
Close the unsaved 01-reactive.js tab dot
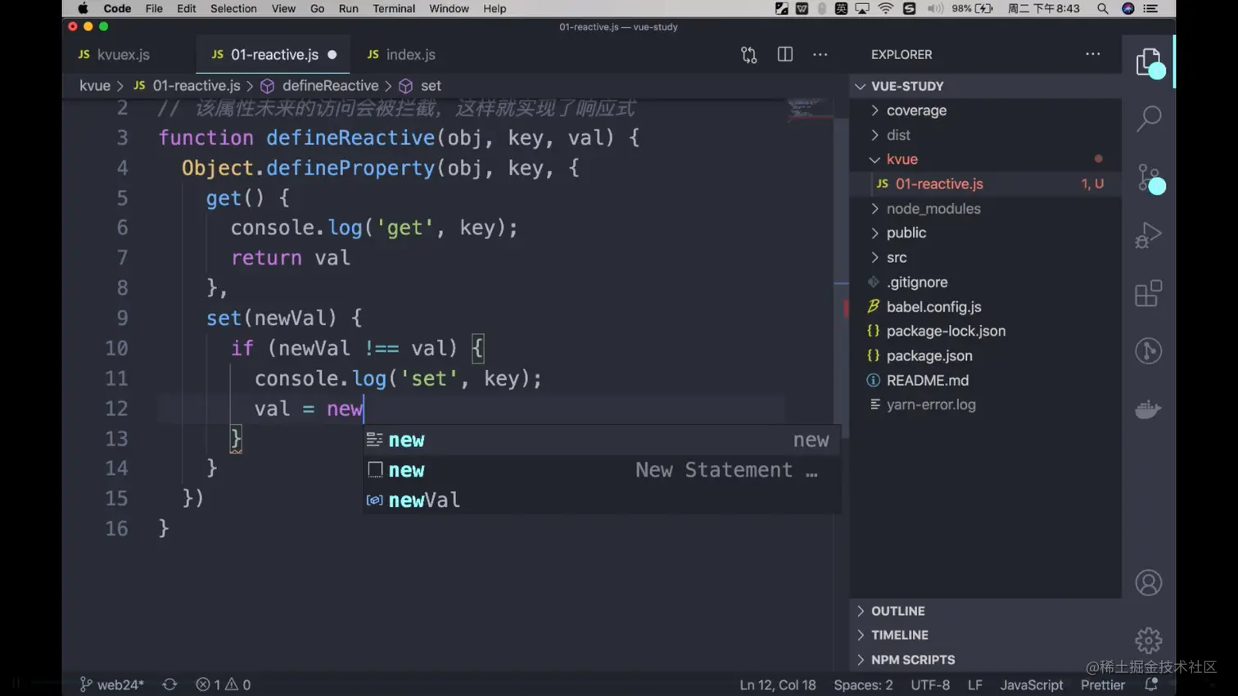pyautogui.click(x=332, y=55)
